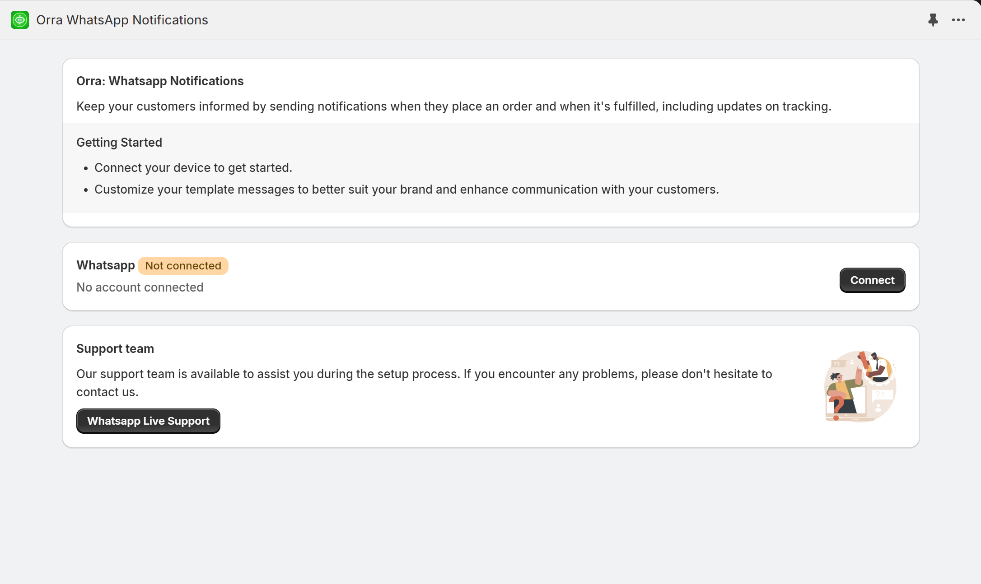
Task: Click the Orra WhatsApp Notifications header title
Action: pos(122,20)
